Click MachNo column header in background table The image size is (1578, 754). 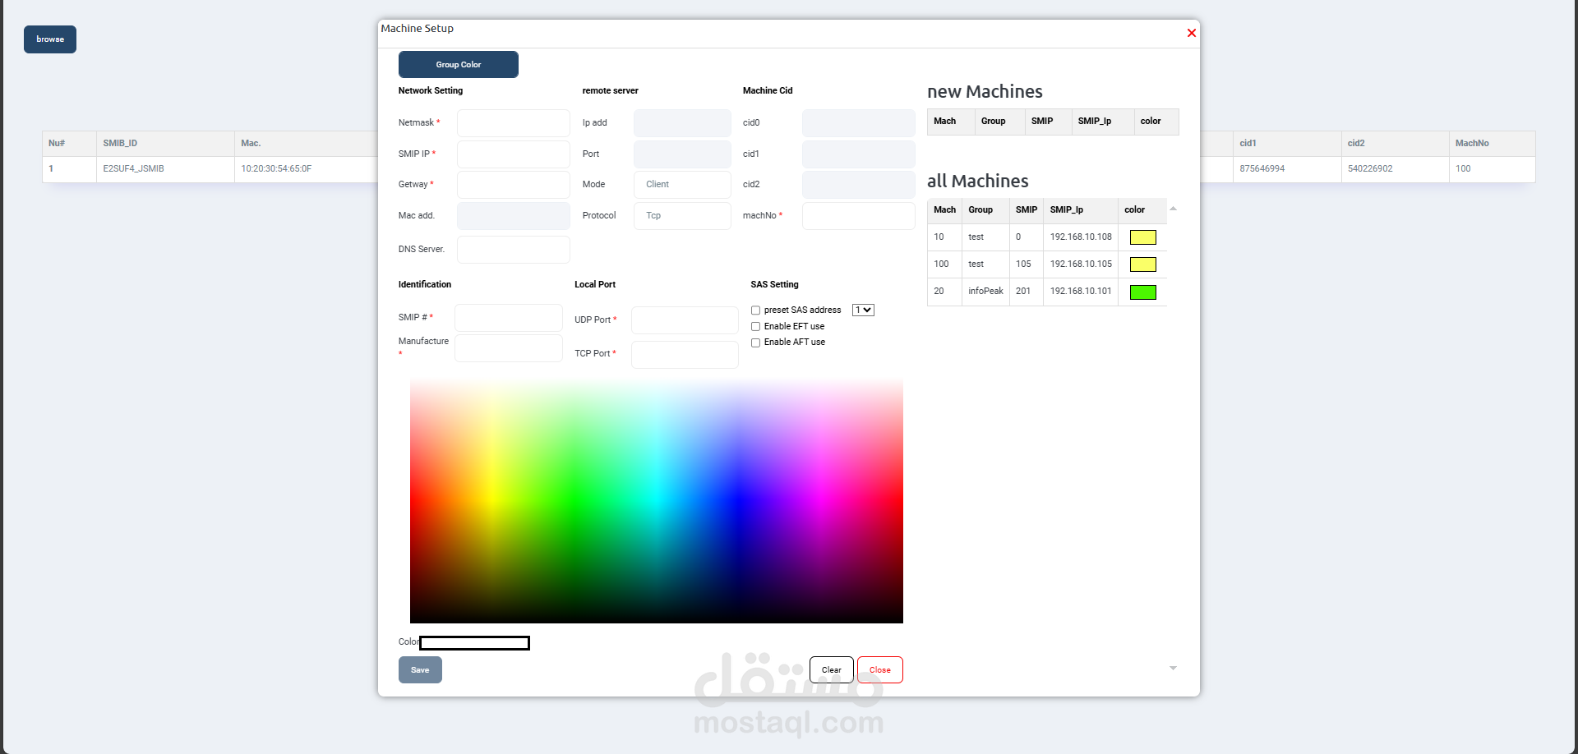pyautogui.click(x=1472, y=144)
